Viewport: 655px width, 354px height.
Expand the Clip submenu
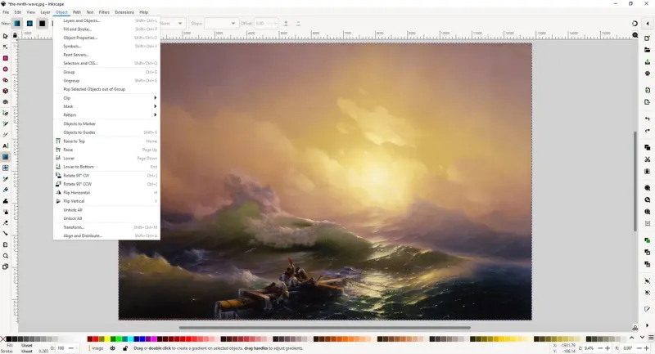pos(106,98)
